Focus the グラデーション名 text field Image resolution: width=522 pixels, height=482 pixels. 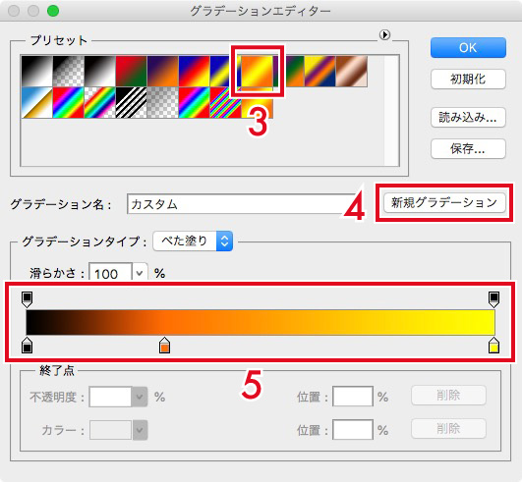pos(242,204)
